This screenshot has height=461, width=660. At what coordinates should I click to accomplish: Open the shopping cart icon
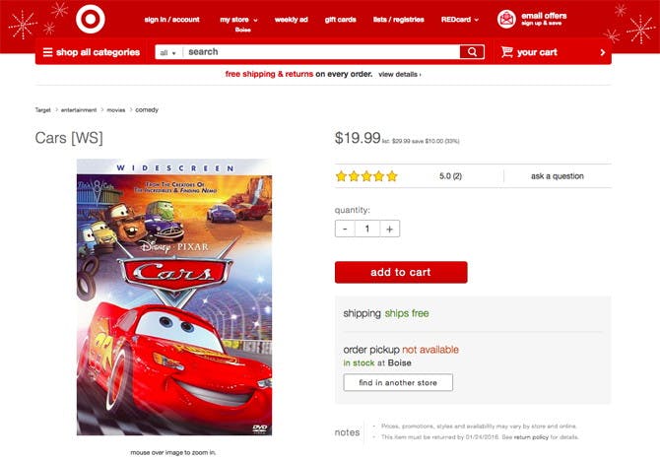pyautogui.click(x=506, y=52)
